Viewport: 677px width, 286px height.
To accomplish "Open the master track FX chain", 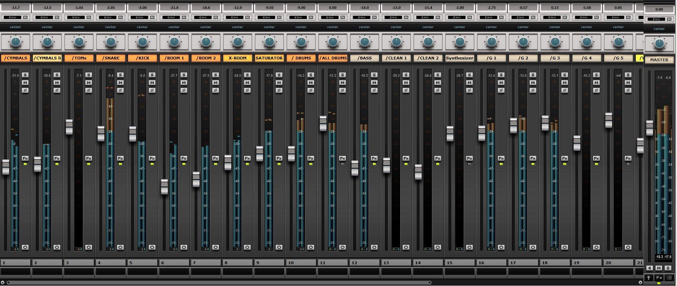I will (x=659, y=278).
